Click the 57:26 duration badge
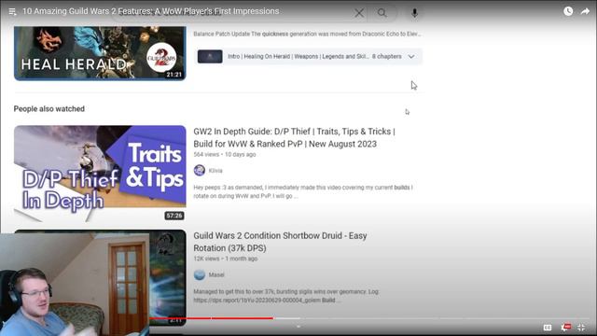This screenshot has height=336, width=597. click(x=174, y=216)
